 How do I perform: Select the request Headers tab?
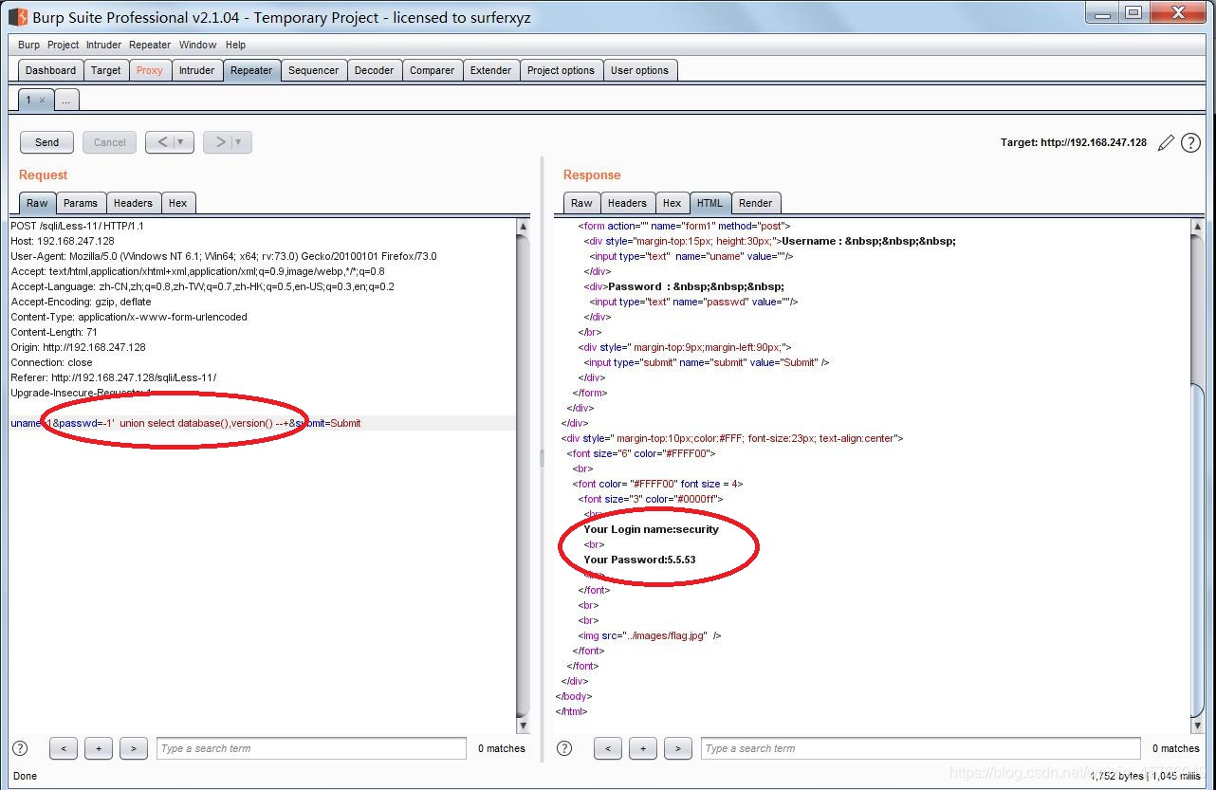coord(133,203)
